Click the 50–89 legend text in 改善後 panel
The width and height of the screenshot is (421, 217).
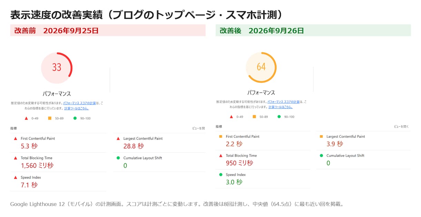pos(263,117)
